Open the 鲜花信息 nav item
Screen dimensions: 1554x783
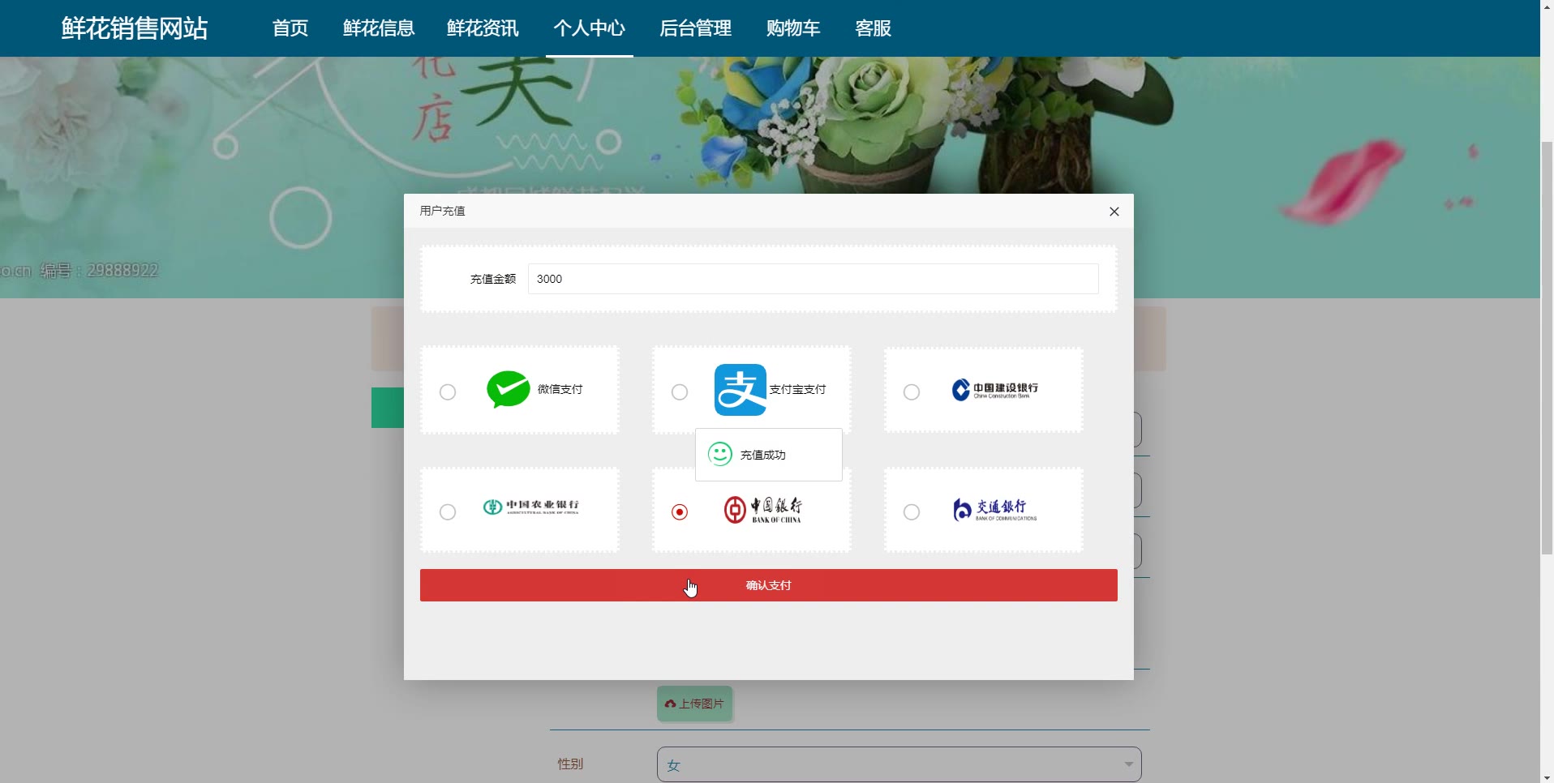click(x=379, y=28)
